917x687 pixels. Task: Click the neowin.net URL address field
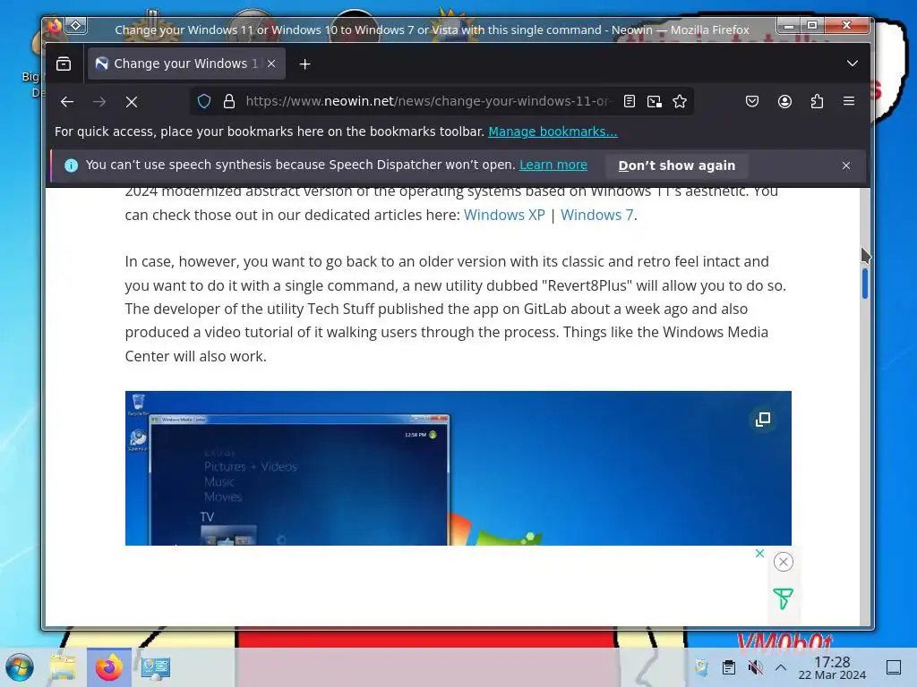coord(428,101)
